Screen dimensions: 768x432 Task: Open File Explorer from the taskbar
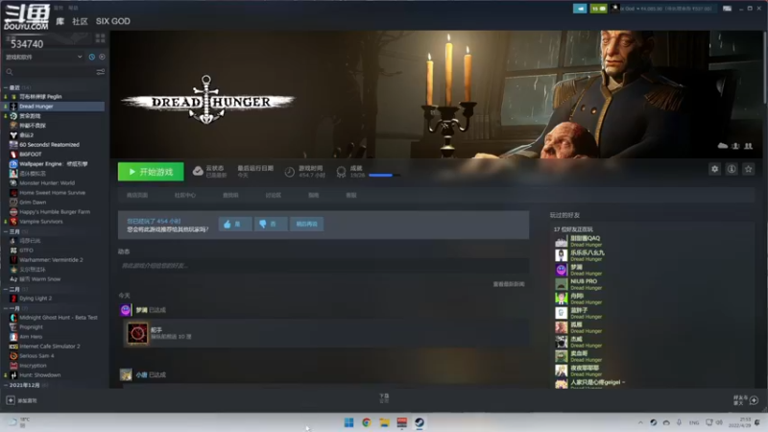(384, 422)
